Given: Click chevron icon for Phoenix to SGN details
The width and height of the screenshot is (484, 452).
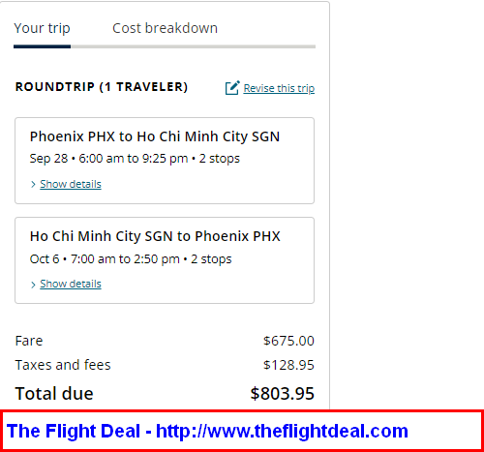Looking at the screenshot, I should pyautogui.click(x=33, y=184).
